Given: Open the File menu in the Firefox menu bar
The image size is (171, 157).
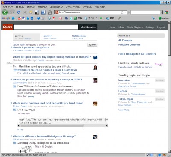Looking at the screenshot, I should point(8,7).
